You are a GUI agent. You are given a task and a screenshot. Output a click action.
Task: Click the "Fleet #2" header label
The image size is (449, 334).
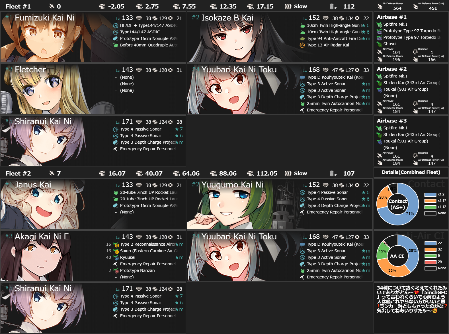point(18,173)
